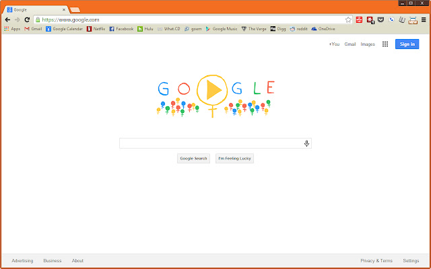Open the Facebook bookmark
This screenshot has width=431, height=269.
pos(121,29)
